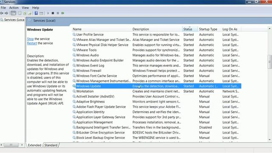Screen dimensions: 272x153
Task: Select Windows Management Instrumentation service
Action: 157,81
